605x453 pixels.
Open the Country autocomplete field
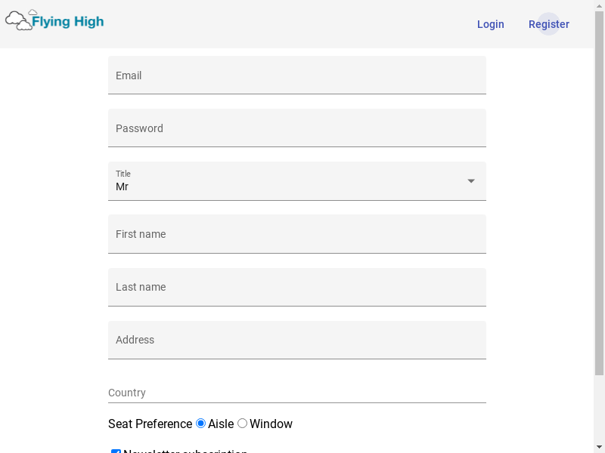(x=297, y=393)
